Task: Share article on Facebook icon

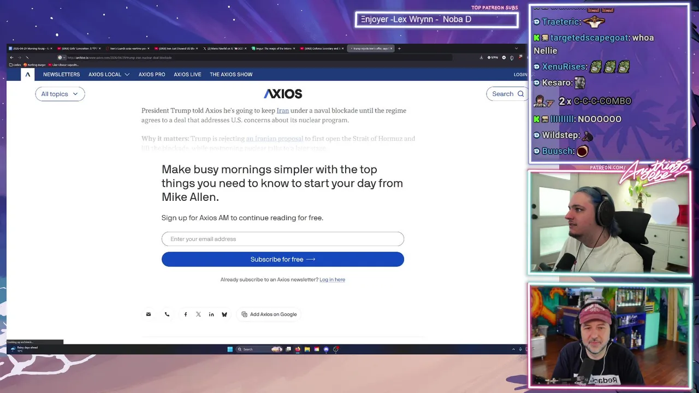Action: click(186, 314)
